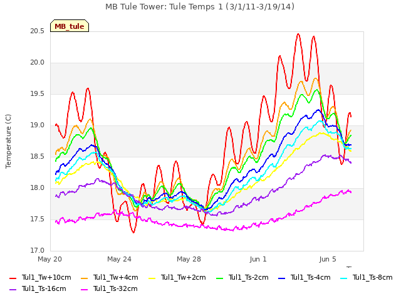Click the chart title MB Tule Tower
The image size is (401, 301).
[200, 7]
